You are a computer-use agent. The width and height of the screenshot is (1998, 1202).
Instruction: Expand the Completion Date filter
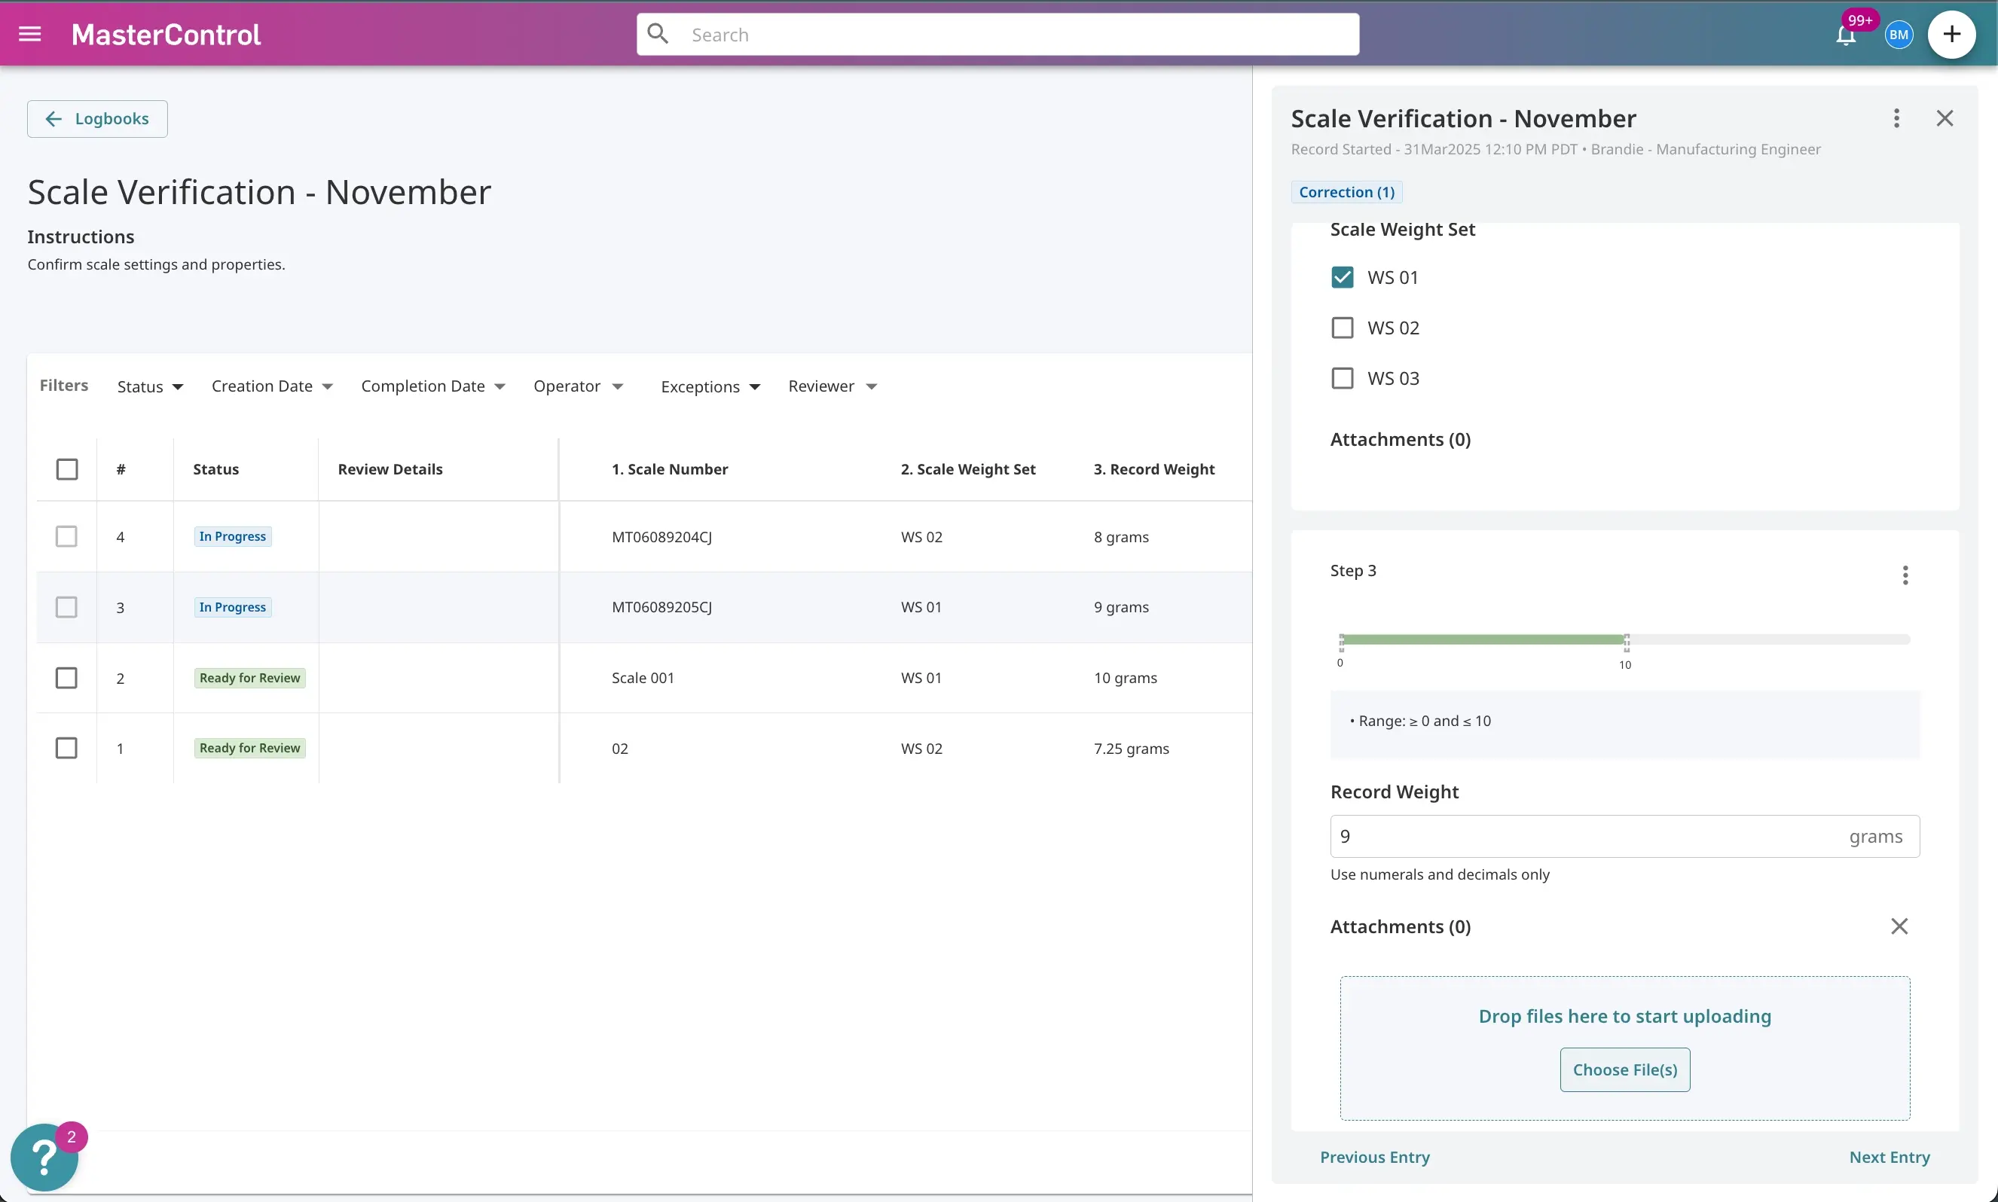[433, 386]
